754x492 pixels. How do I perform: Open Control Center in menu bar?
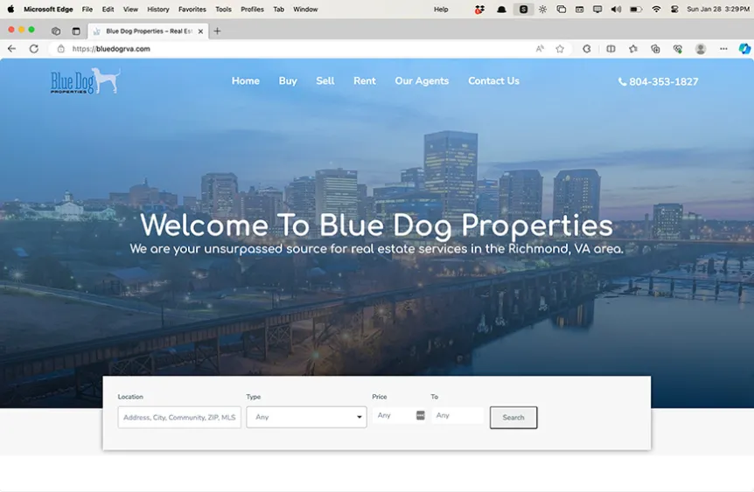(x=674, y=9)
